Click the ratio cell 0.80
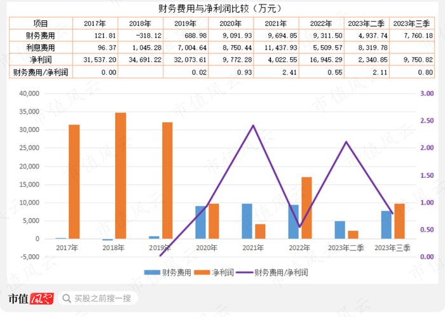Viewport: 445px width, 317px height. click(x=425, y=72)
